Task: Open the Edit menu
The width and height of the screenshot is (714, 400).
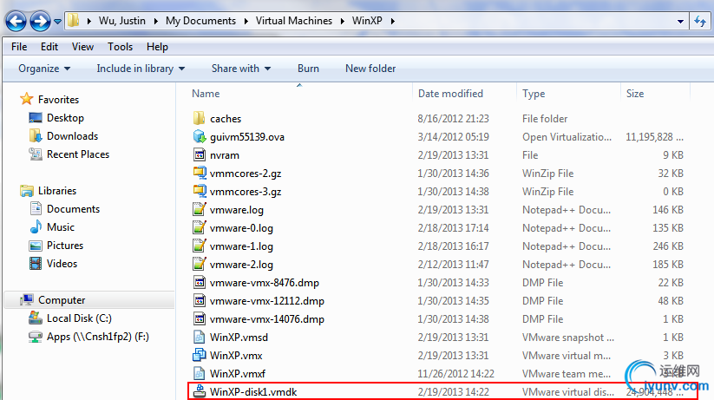Action: point(49,47)
